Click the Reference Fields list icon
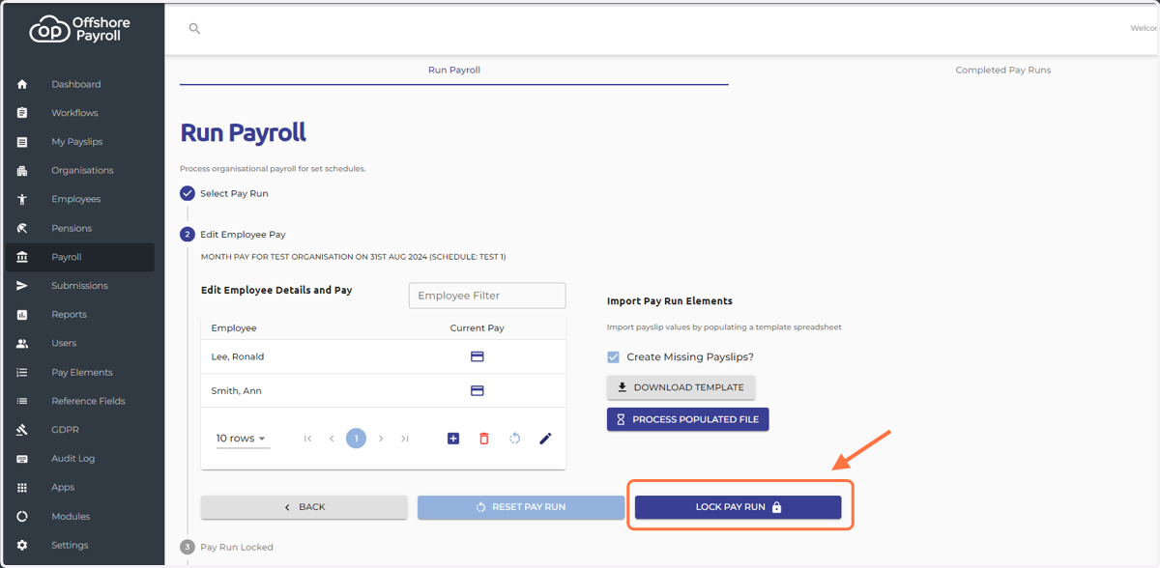The width and height of the screenshot is (1160, 568). (22, 401)
